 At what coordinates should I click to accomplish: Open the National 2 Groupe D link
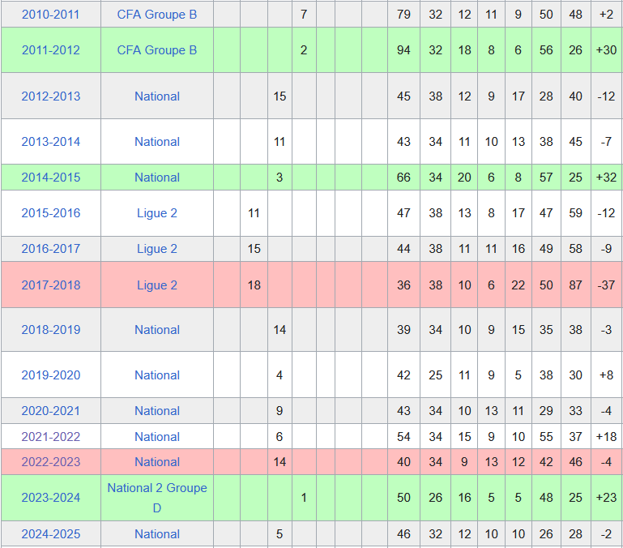tap(157, 498)
